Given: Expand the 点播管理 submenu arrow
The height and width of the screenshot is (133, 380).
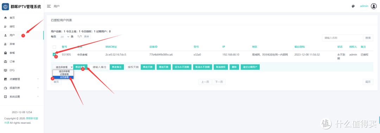Looking at the screenshot, I should pyautogui.click(x=38, y=79).
